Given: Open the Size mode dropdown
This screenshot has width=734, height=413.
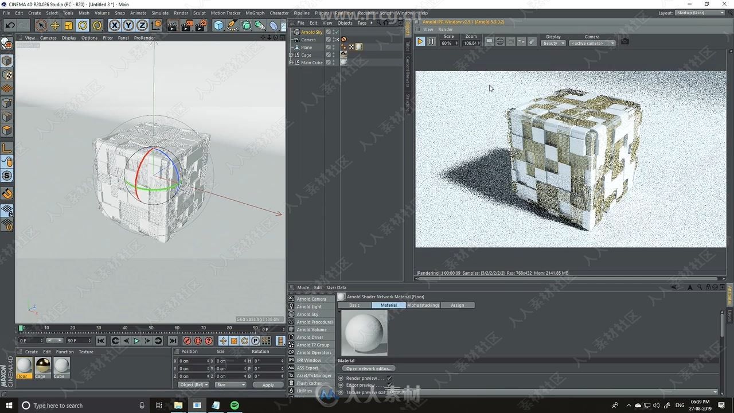Looking at the screenshot, I should [231, 385].
